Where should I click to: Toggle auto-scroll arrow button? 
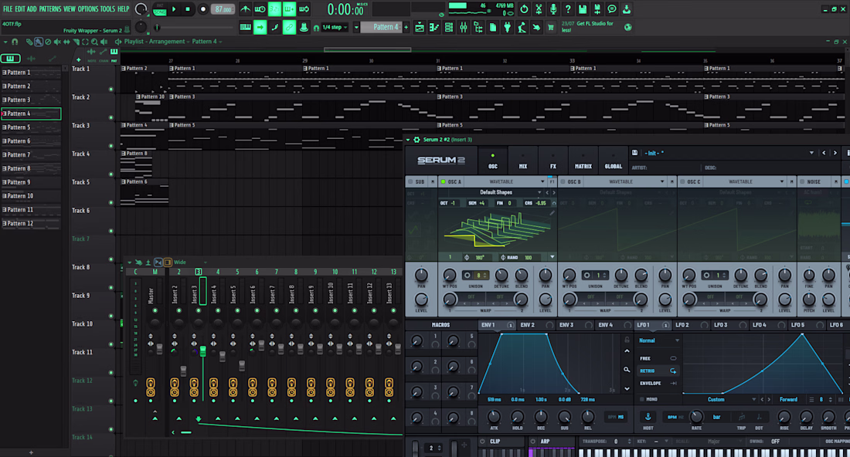(260, 27)
